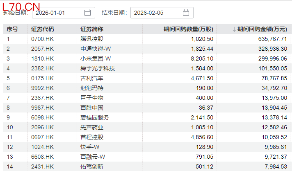Click repurchase amount 9,985.61

(x=276, y=147)
